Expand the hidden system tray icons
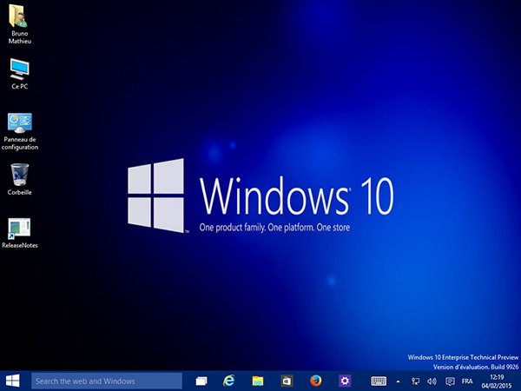The height and width of the screenshot is (391, 521). click(399, 381)
